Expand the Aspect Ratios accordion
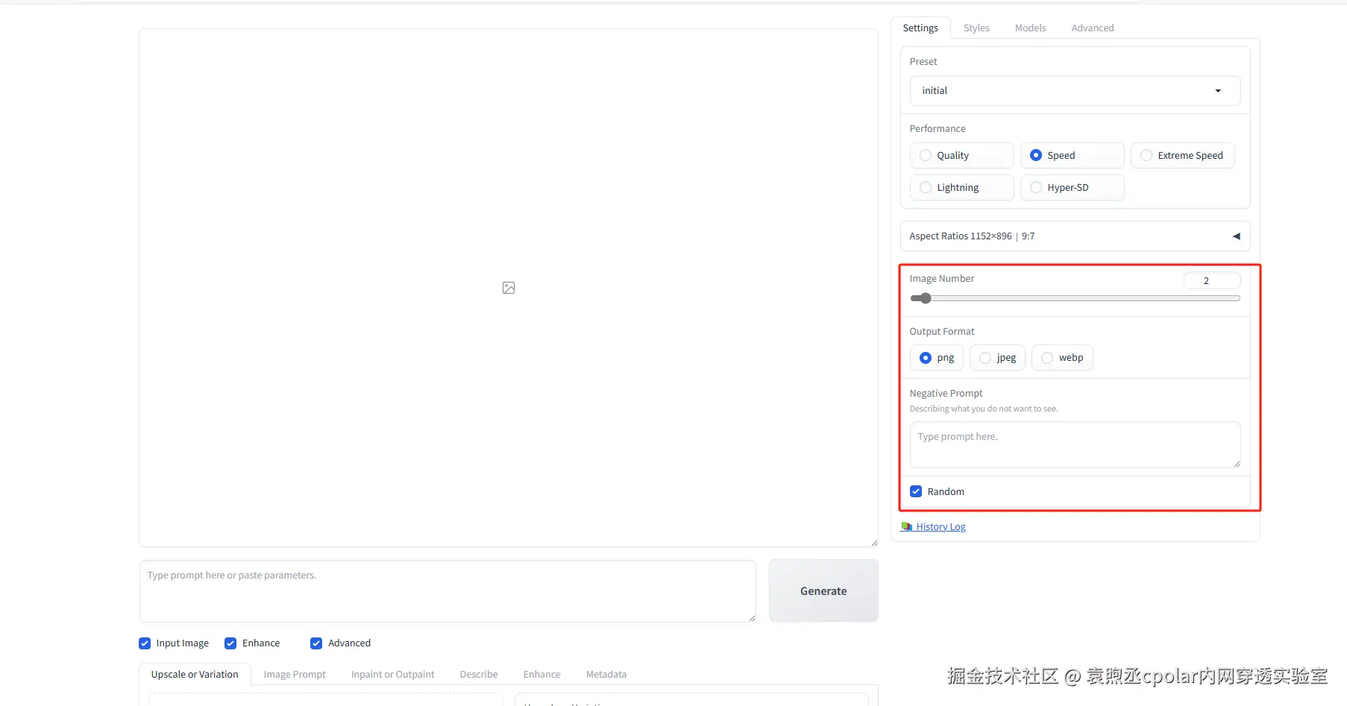 [1075, 236]
